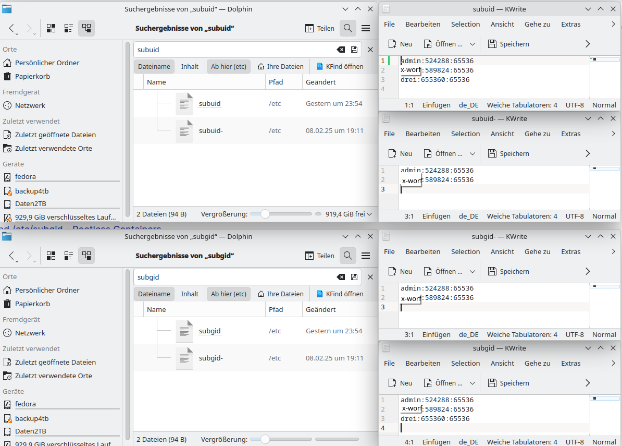
Task: Open File menu in subuid KWrite window
Action: 389,24
